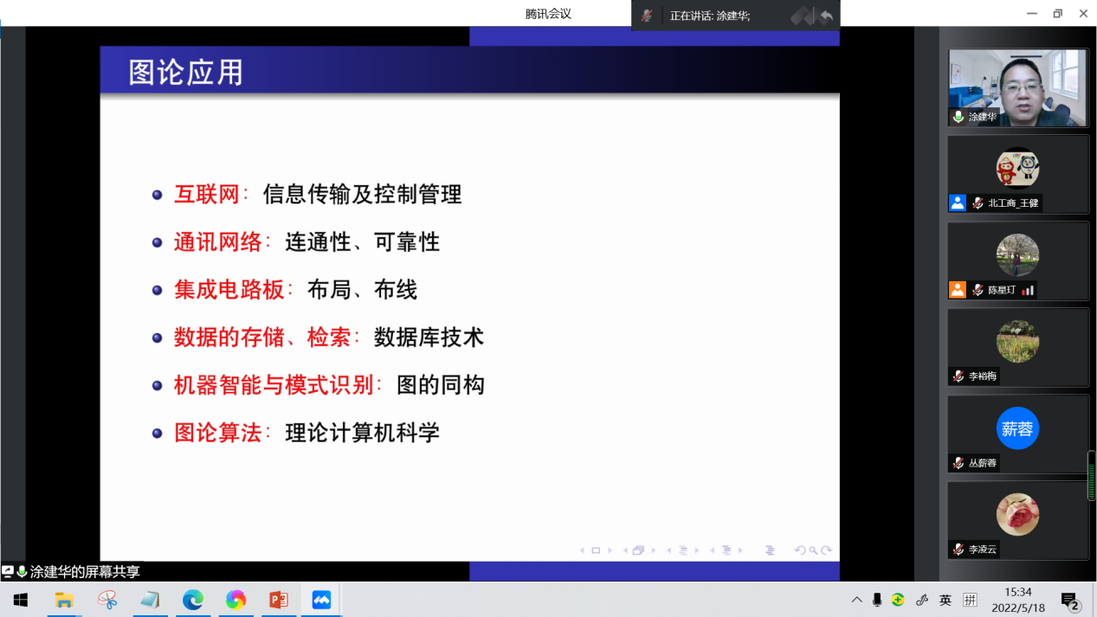Open PowerPoint from the taskbar
This screenshot has width=1097, height=617.
(x=279, y=600)
